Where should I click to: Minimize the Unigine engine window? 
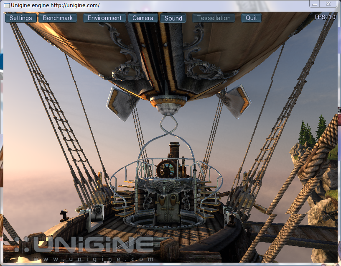(x=315, y=4)
